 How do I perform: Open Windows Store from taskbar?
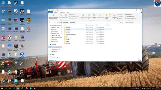tap(22, 88)
